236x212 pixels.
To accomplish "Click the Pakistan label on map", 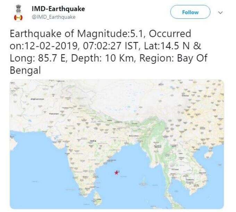I will [54, 114].
